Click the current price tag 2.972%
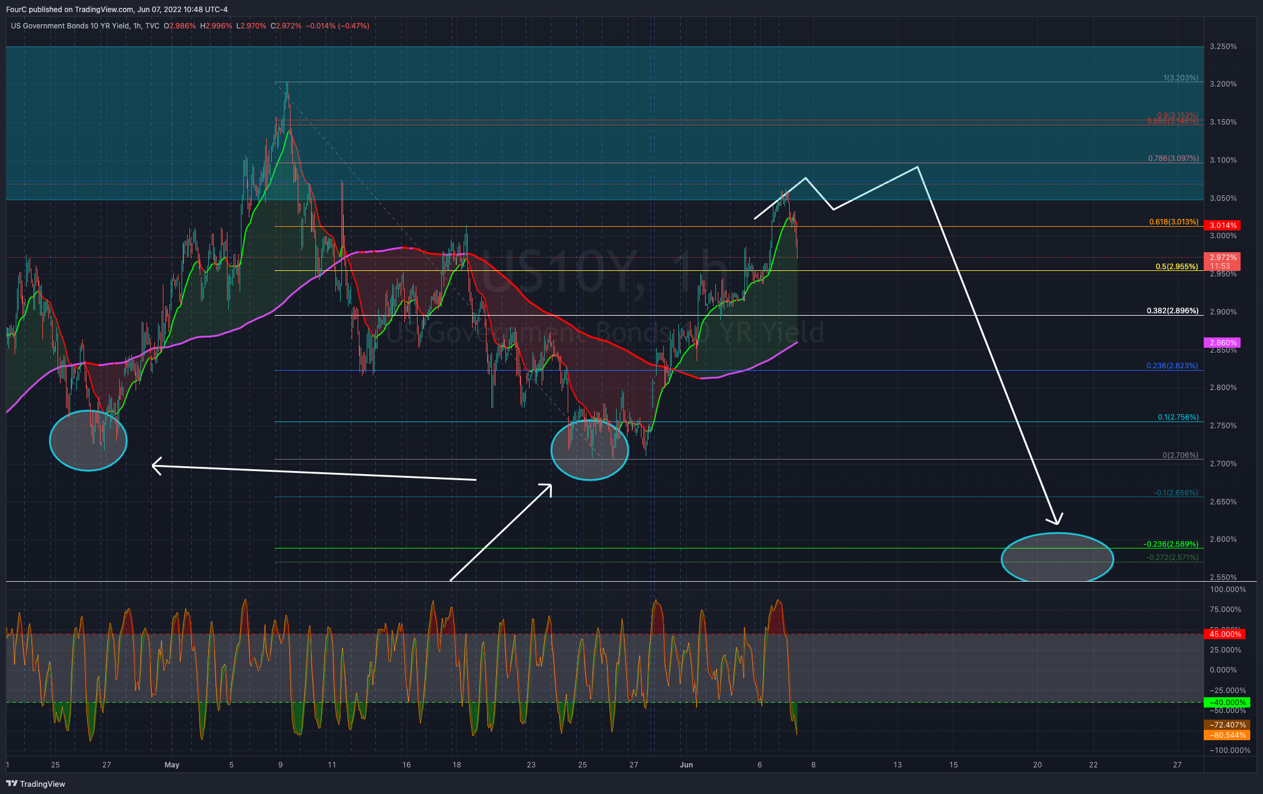This screenshot has height=794, width=1263. [x=1222, y=261]
